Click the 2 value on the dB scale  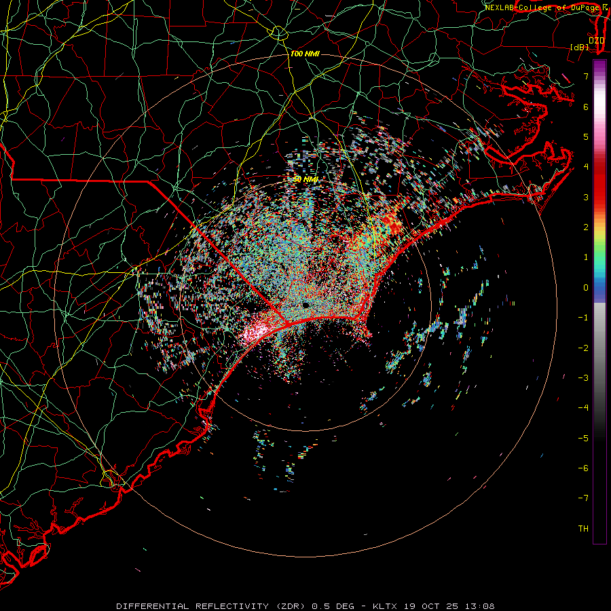click(x=586, y=227)
